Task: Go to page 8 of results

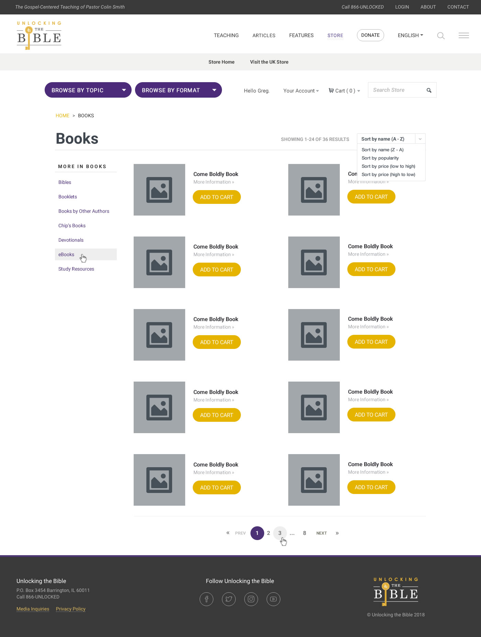Action: click(x=304, y=533)
